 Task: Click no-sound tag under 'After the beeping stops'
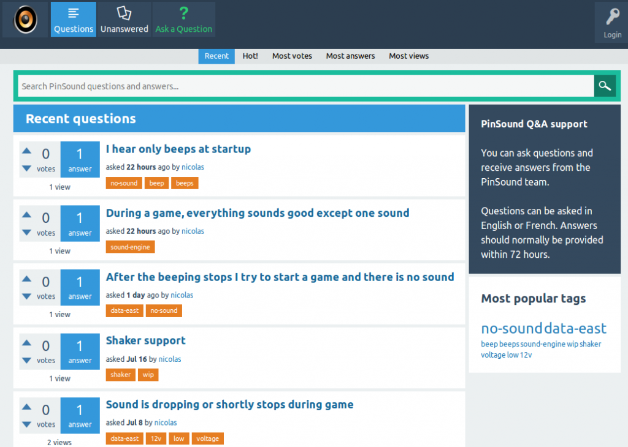(164, 310)
